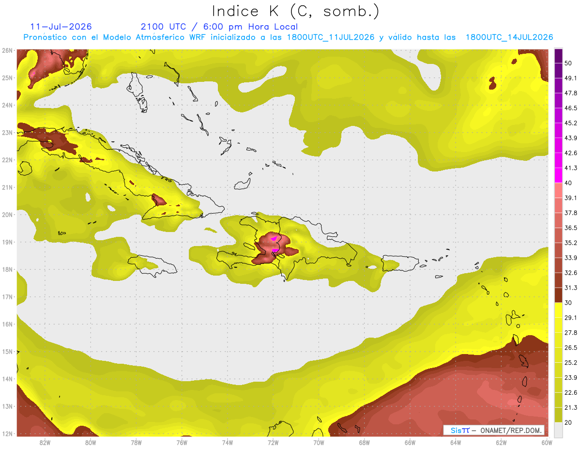Image resolution: width=581 pixels, height=449 pixels.
Task: Click longitude label '68W'
Action: 364,443
